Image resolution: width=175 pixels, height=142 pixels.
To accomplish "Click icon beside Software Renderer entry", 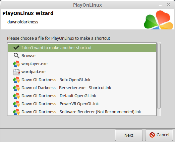I will (16, 112).
